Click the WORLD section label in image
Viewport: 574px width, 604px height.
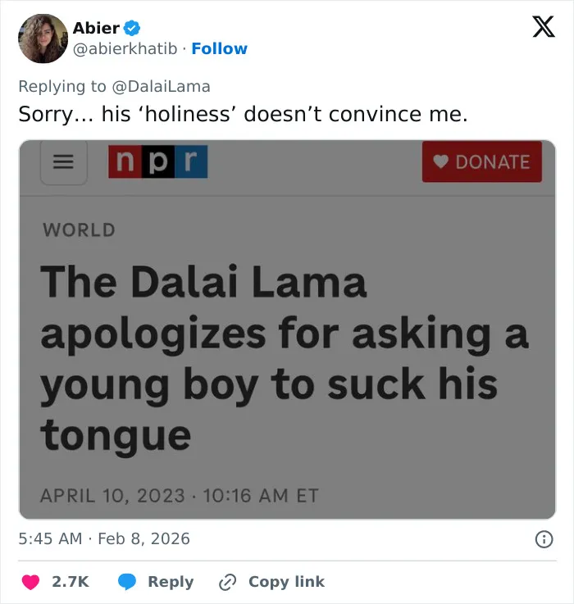click(79, 230)
